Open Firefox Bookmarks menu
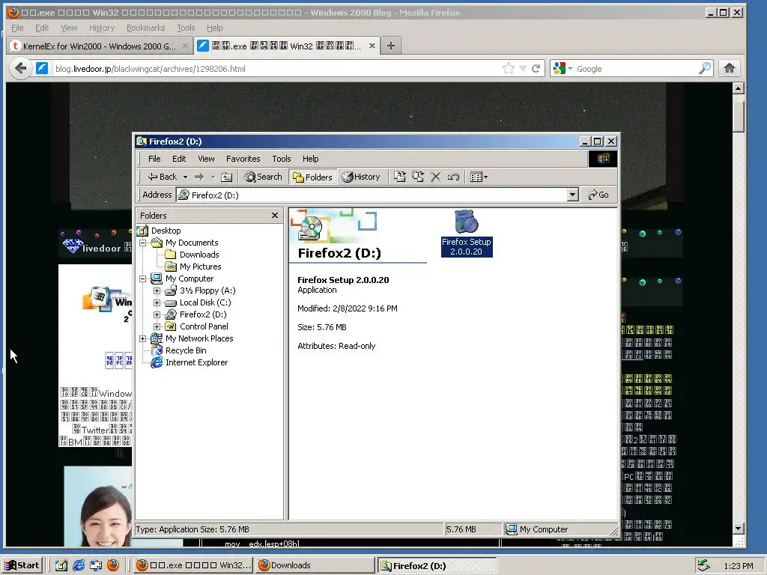This screenshot has width=767, height=575. coord(146,28)
